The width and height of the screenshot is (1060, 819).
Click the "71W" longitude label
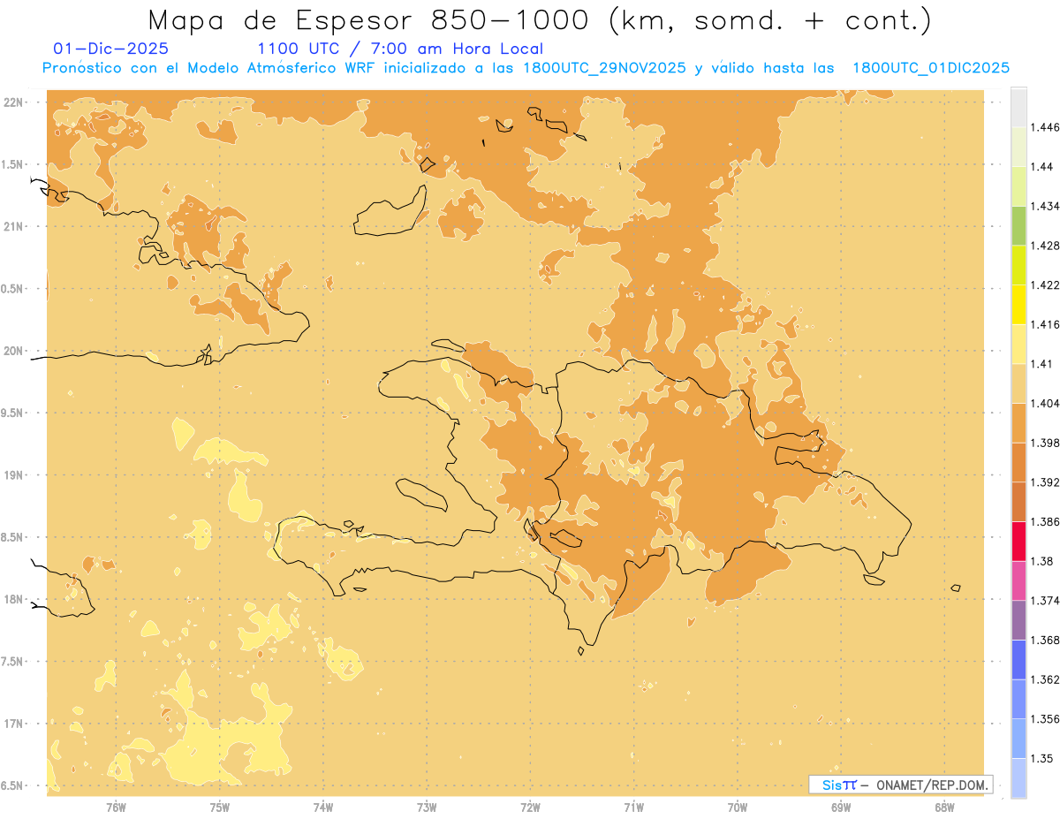(633, 808)
